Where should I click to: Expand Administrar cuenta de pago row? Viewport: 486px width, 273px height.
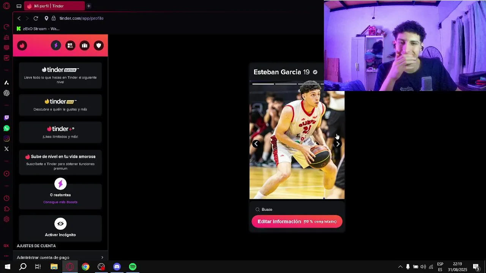pyautogui.click(x=60, y=257)
